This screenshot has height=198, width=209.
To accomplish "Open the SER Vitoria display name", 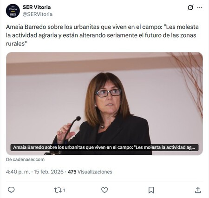I will click(x=37, y=7).
